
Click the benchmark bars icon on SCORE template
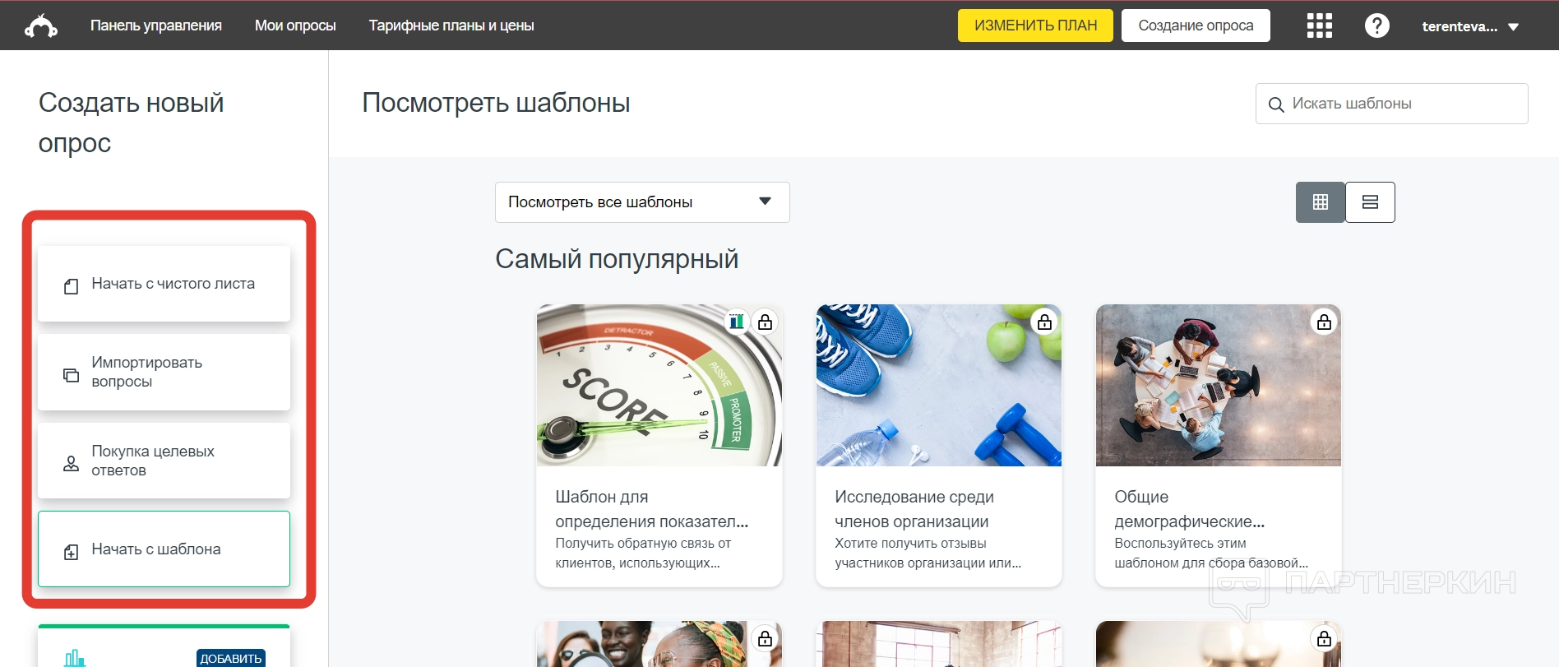point(737,322)
